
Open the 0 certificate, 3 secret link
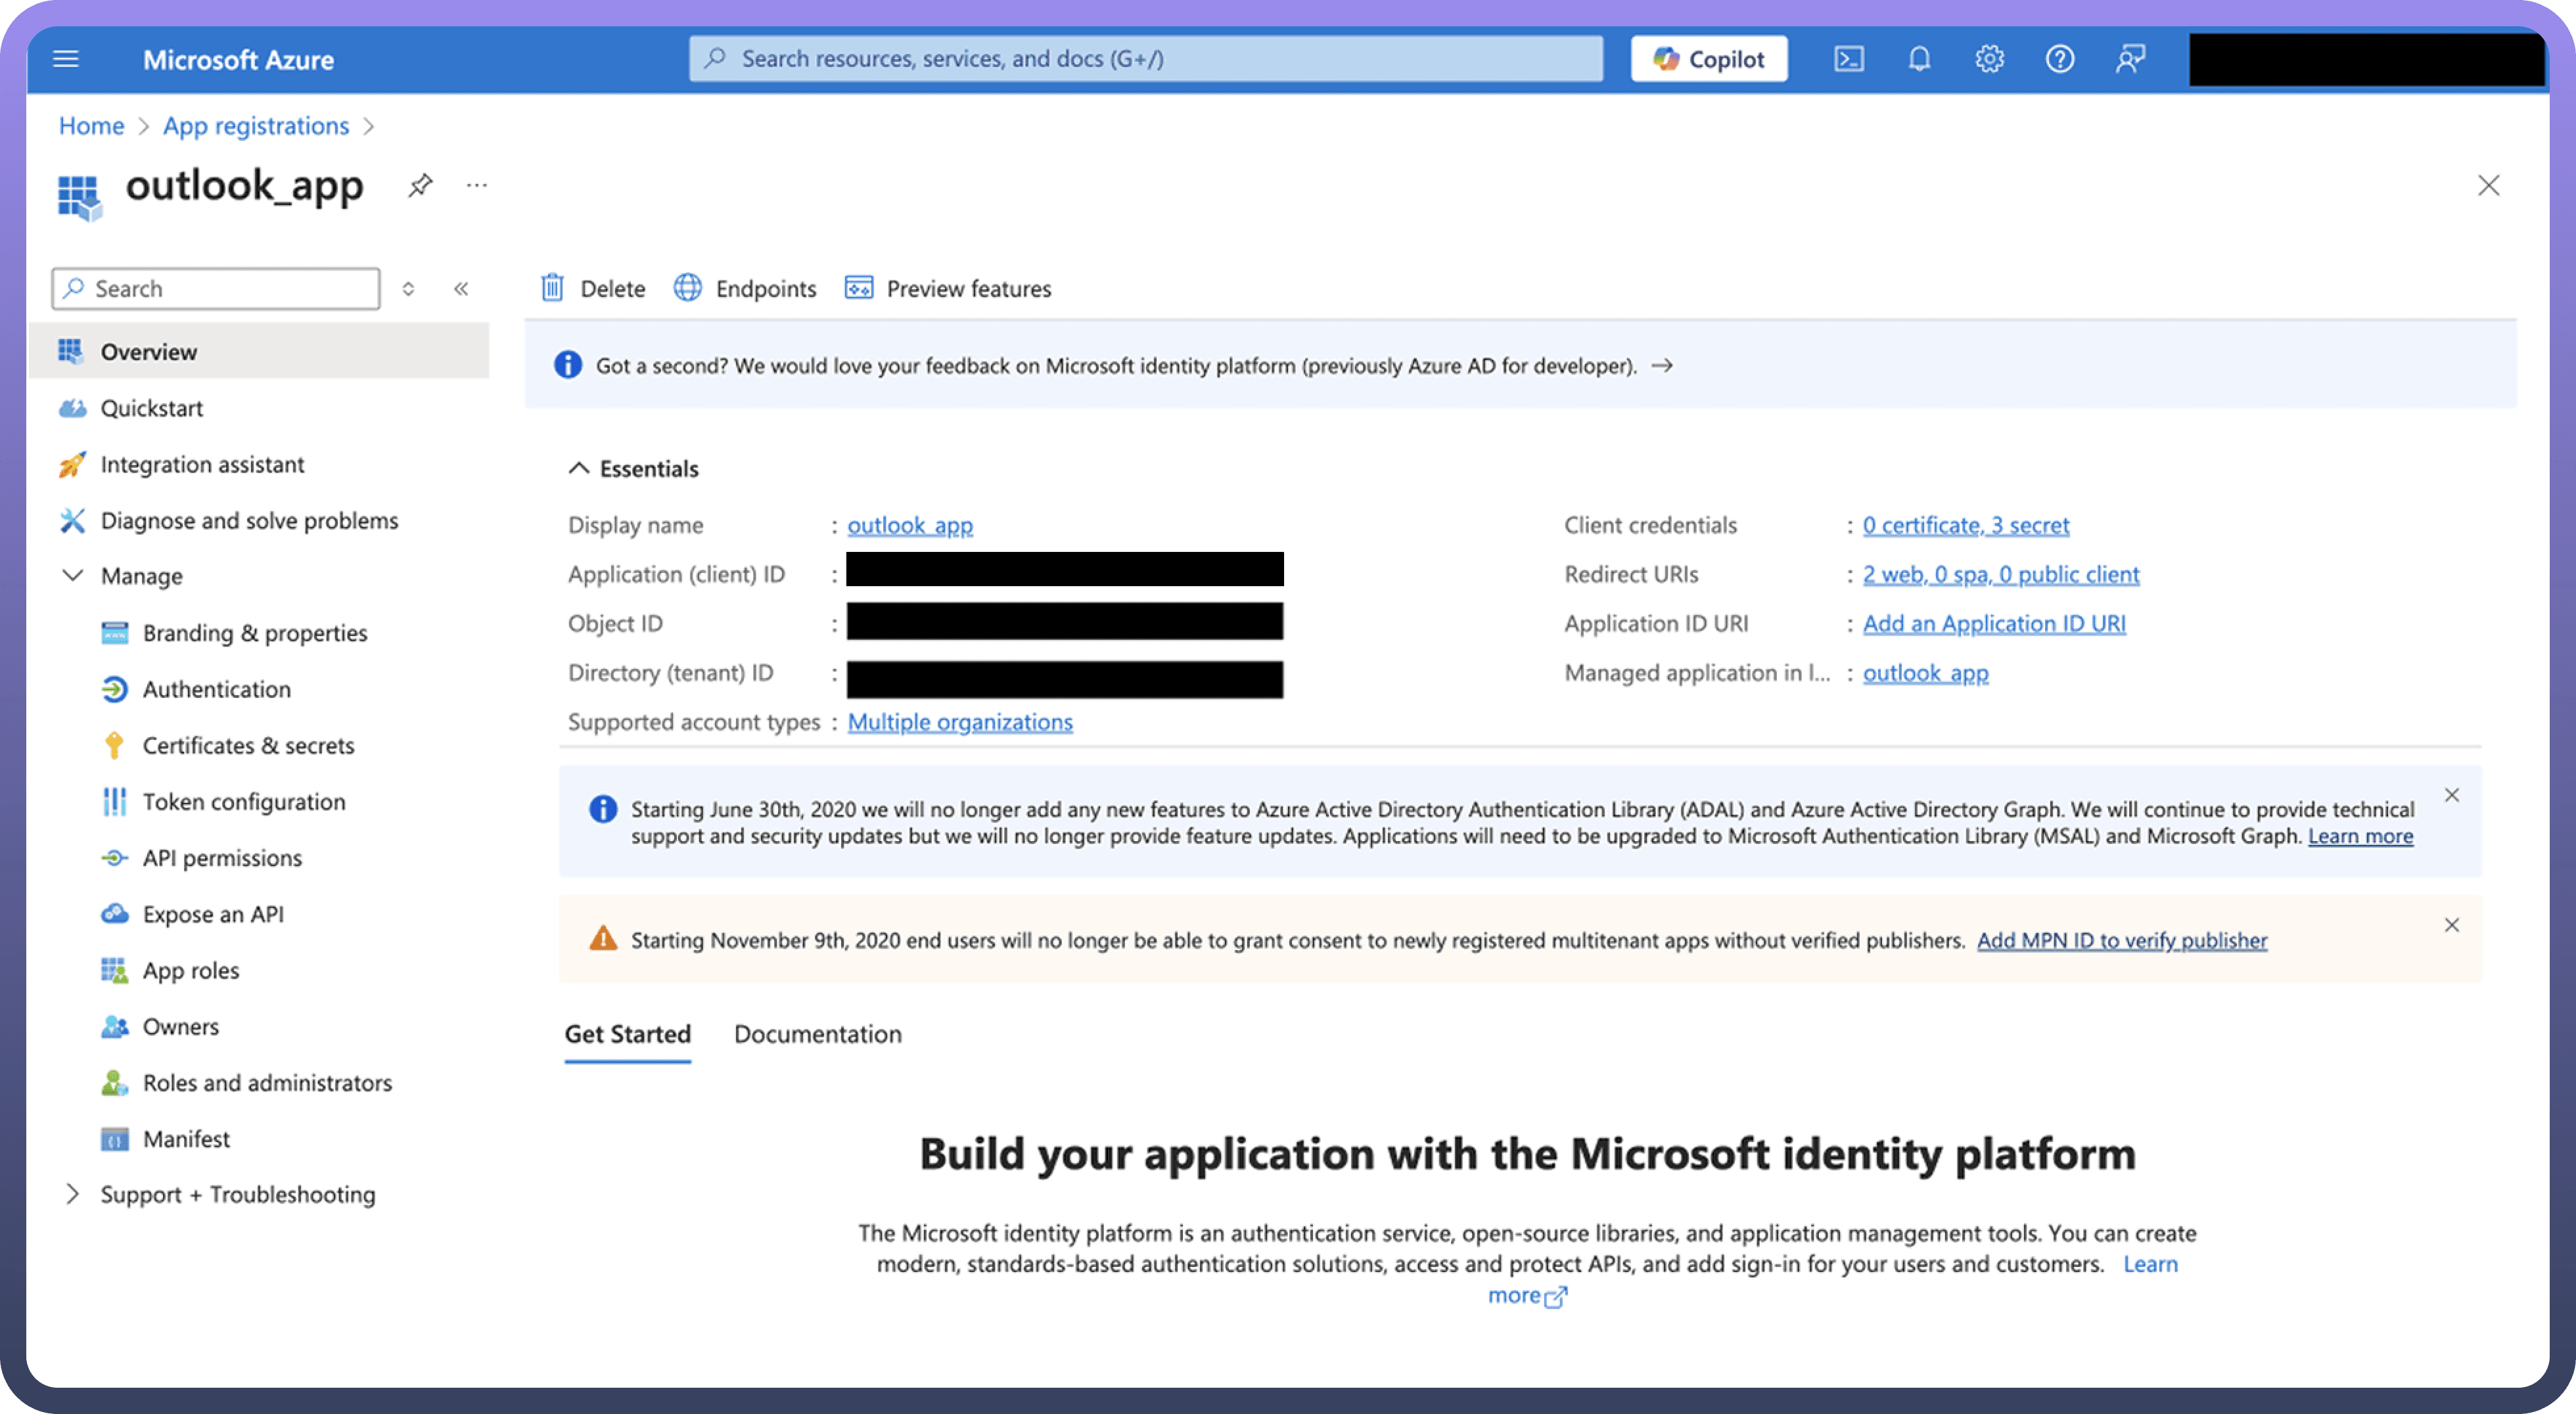[x=1965, y=525]
